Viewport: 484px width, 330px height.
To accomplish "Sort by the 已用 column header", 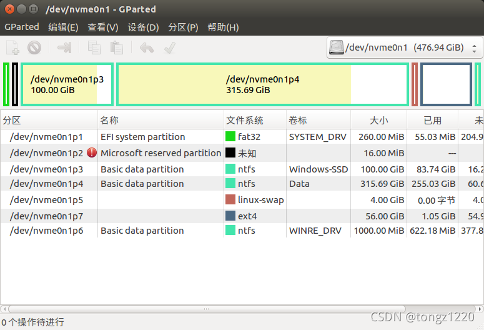I will coord(432,120).
